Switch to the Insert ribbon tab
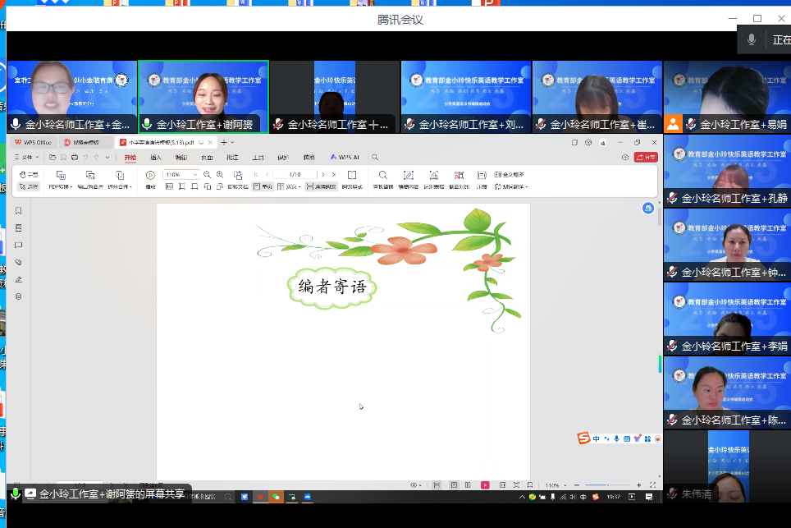 coord(156,157)
